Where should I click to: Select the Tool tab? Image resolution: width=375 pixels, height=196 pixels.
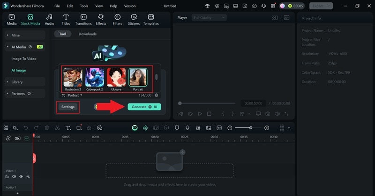[63, 34]
